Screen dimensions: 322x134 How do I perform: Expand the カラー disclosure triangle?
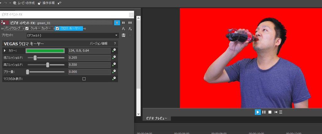pos(4,51)
